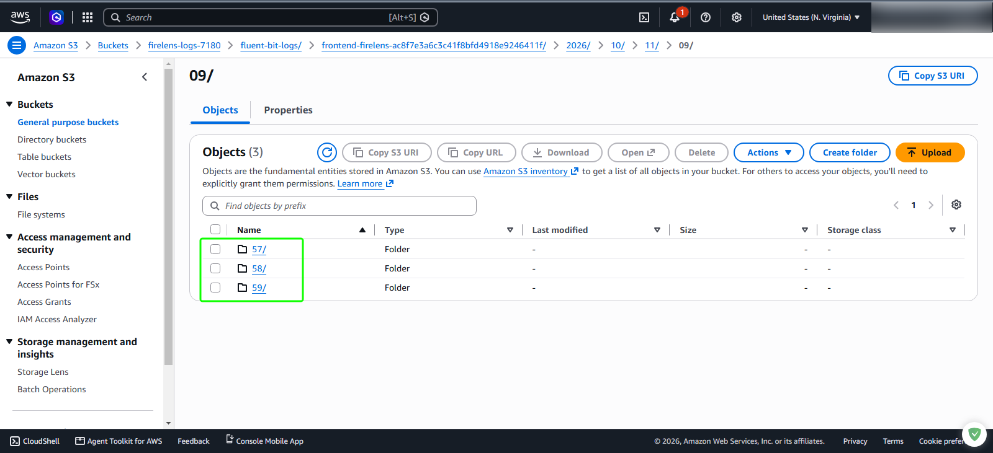
Task: Select the checkbox for folder 59/
Action: [x=215, y=288]
